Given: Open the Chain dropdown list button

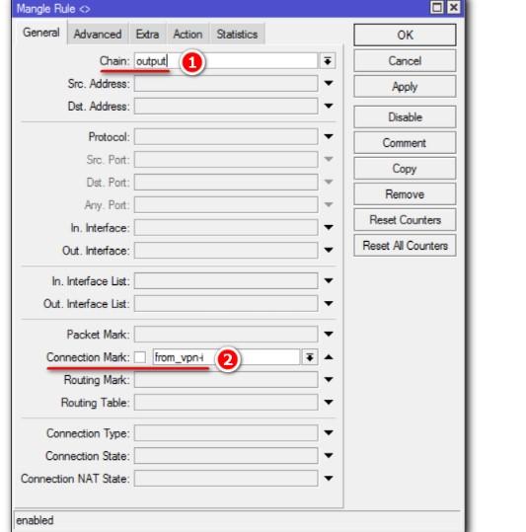Looking at the screenshot, I should [328, 61].
